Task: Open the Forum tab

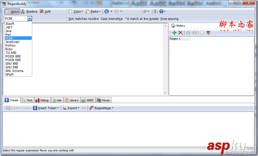Action: coord(103,100)
